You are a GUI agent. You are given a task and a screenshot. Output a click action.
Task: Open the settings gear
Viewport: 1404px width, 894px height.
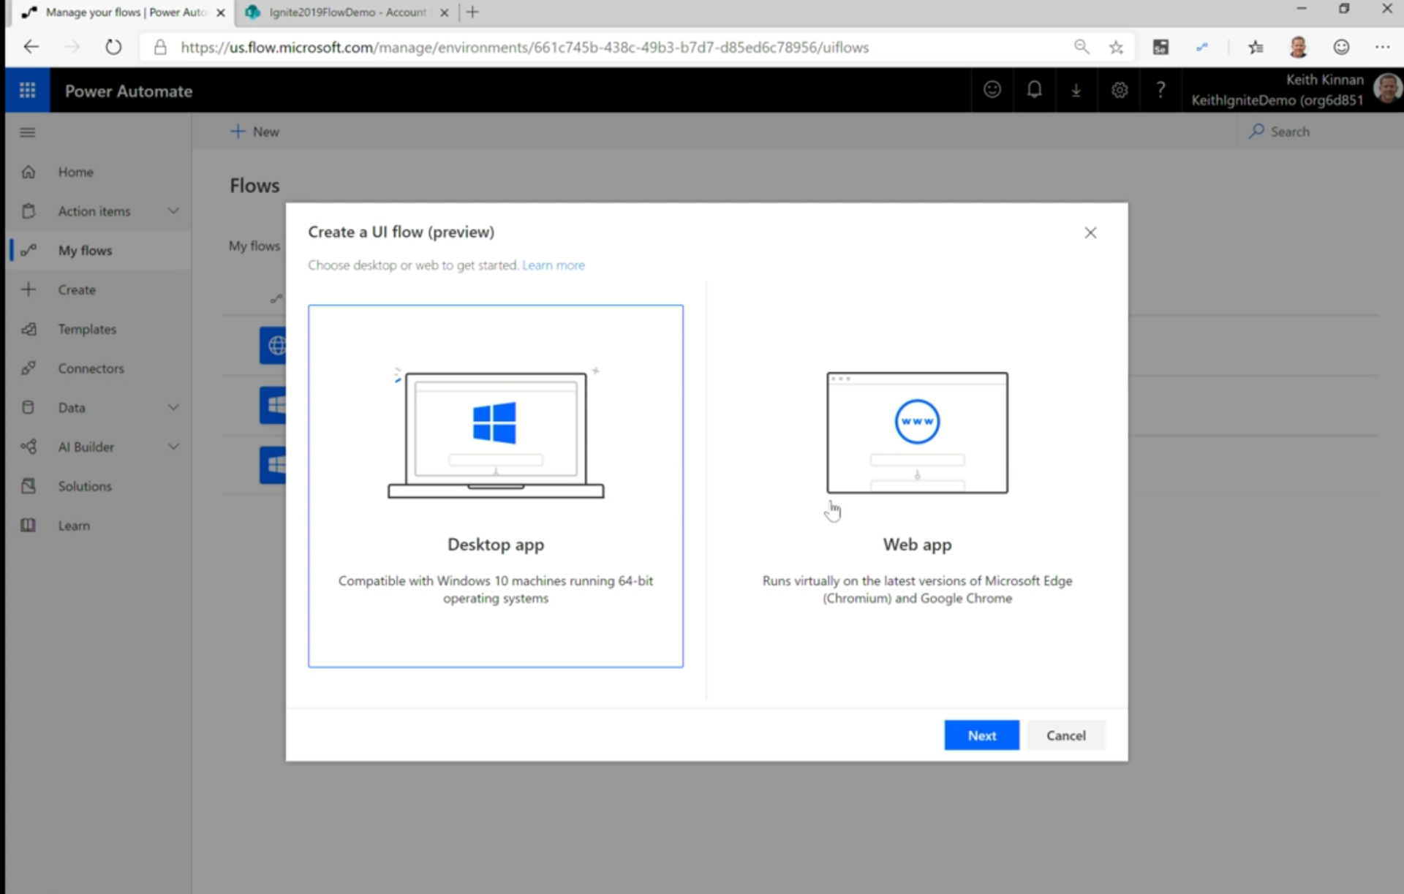[1119, 90]
